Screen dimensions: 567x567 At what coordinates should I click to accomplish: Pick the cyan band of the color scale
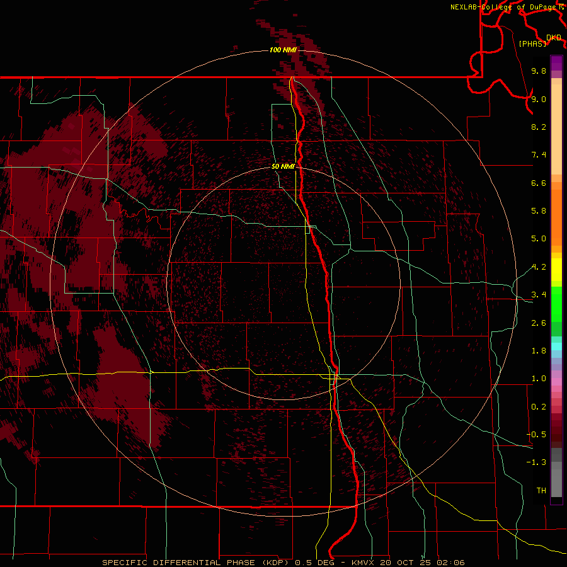[x=556, y=346]
